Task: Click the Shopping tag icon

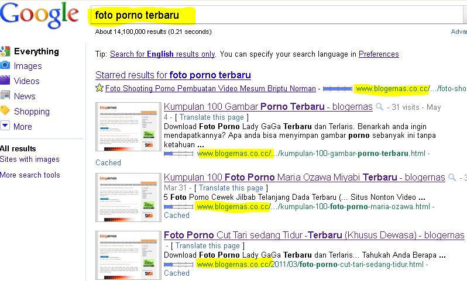Action: click(5, 110)
